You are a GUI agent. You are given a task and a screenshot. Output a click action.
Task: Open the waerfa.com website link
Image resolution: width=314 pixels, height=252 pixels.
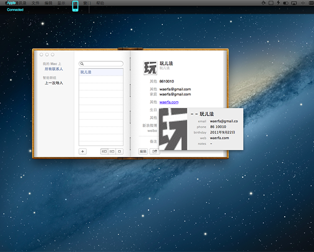coord(169,102)
